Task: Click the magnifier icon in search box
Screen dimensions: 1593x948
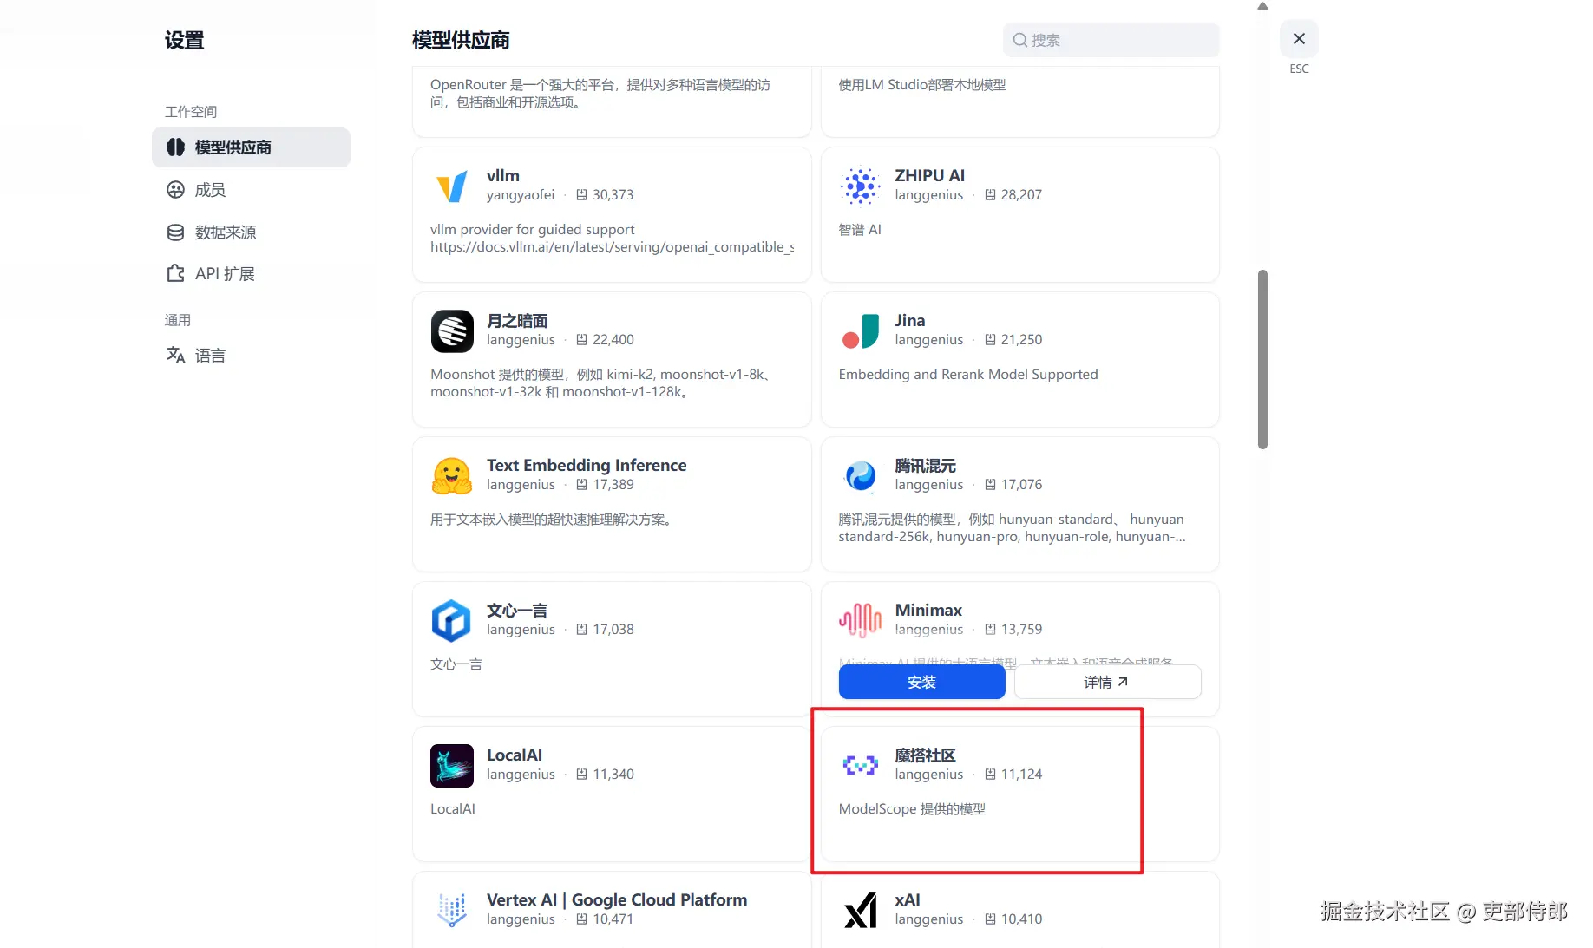Action: pyautogui.click(x=1020, y=40)
